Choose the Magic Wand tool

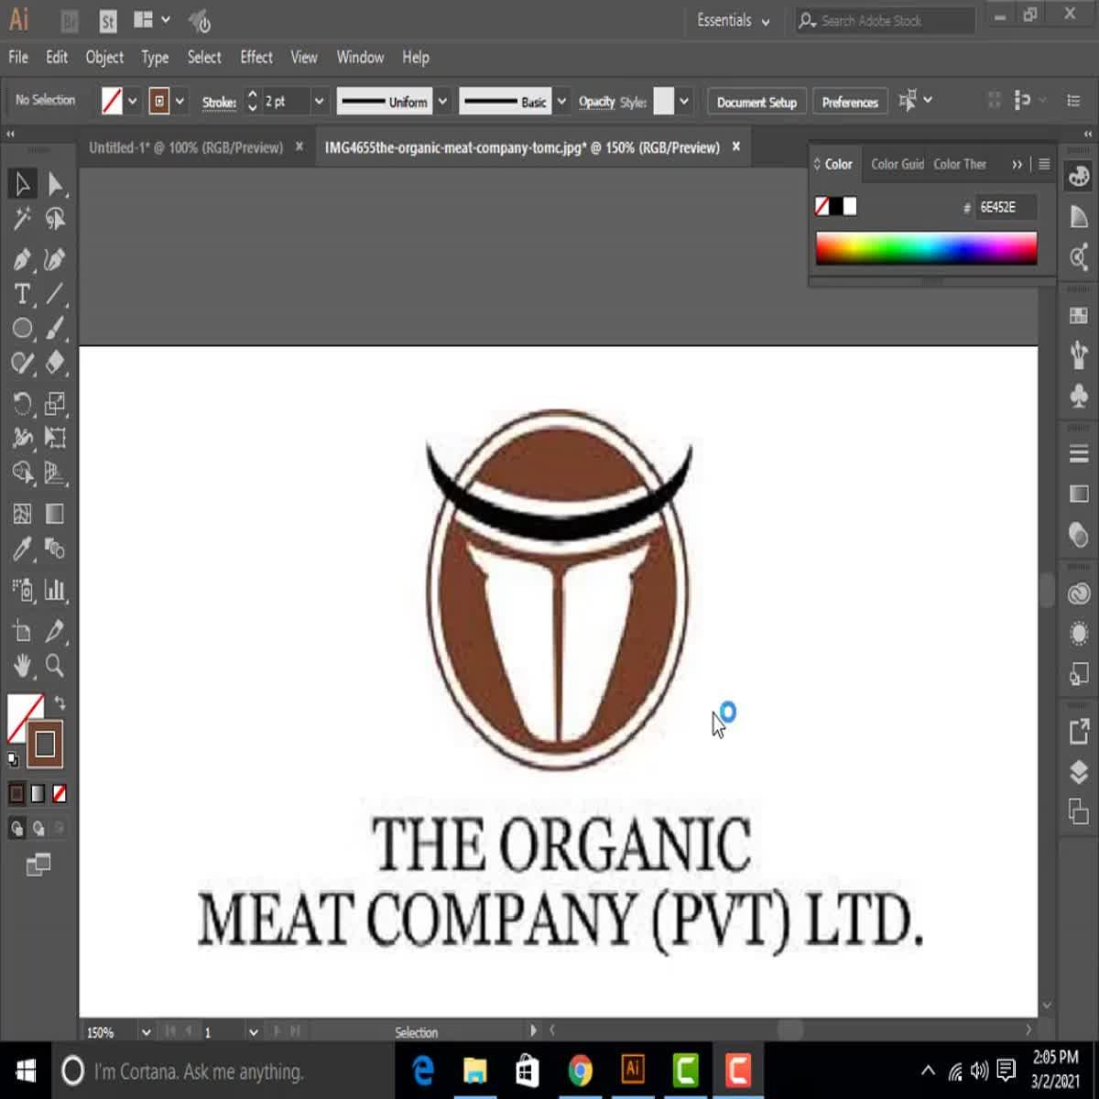click(x=23, y=220)
